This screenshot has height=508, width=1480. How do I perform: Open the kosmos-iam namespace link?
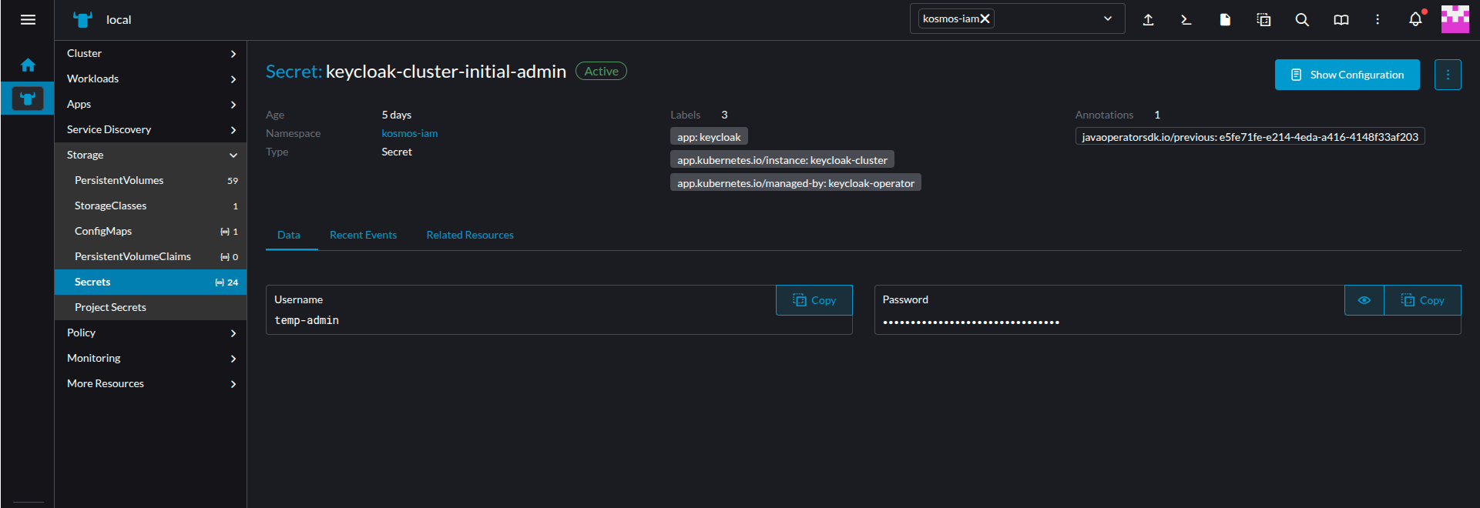pos(409,133)
